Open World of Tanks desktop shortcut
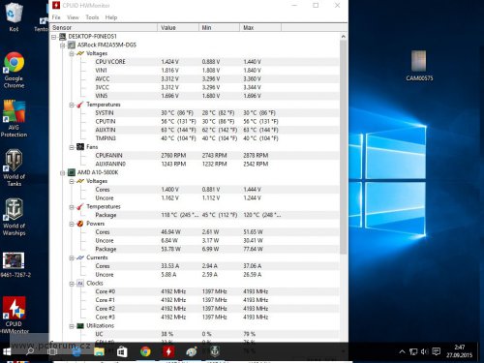 pyautogui.click(x=14, y=167)
